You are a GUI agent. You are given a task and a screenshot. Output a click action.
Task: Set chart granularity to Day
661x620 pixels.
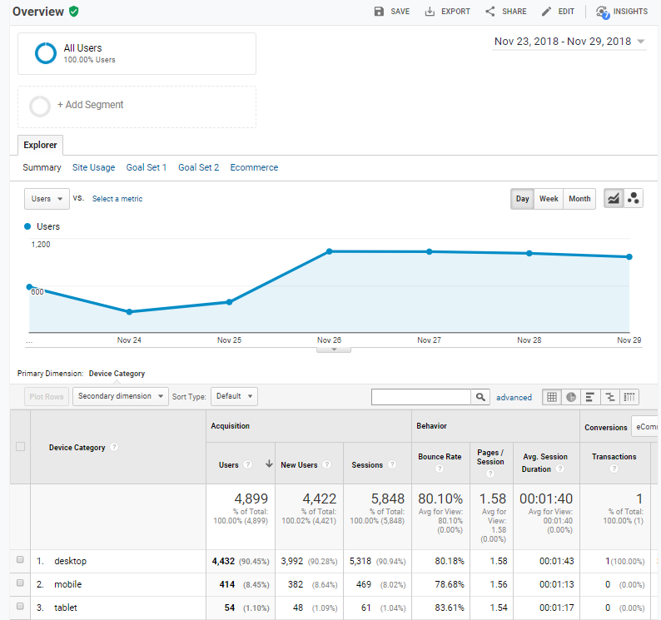(x=522, y=199)
